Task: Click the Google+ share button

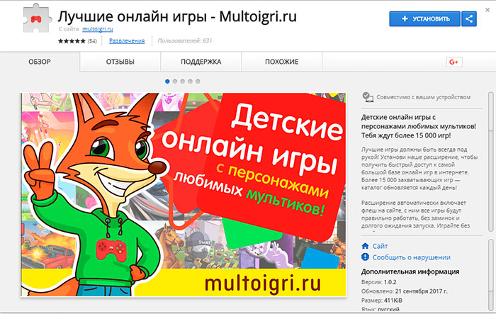Action: click(454, 62)
